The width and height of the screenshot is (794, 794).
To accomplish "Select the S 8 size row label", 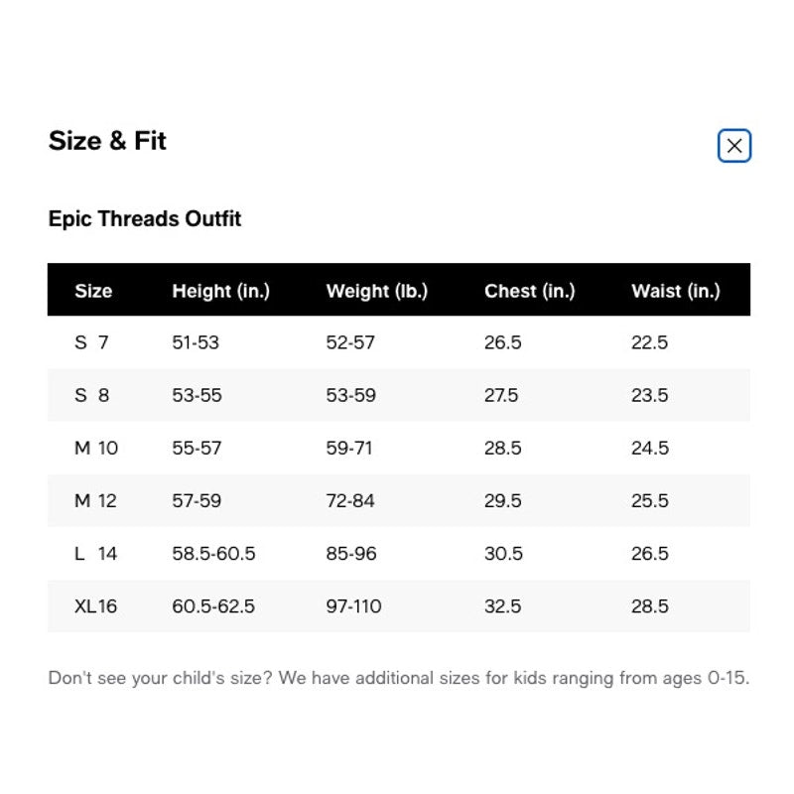I will pos(91,395).
